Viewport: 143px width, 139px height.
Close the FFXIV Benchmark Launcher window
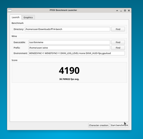[129, 11]
